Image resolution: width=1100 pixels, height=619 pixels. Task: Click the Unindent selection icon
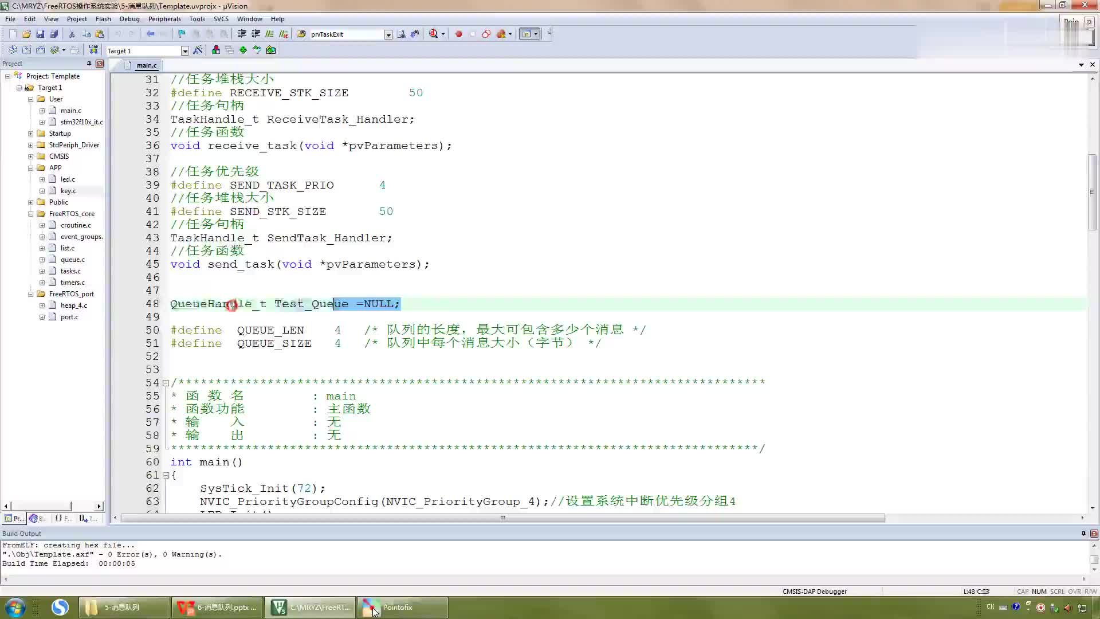256,34
